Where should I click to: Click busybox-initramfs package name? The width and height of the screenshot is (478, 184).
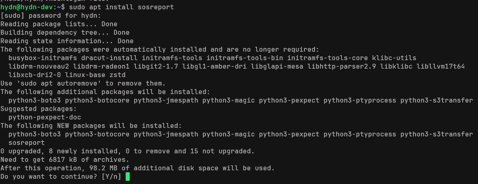point(43,58)
